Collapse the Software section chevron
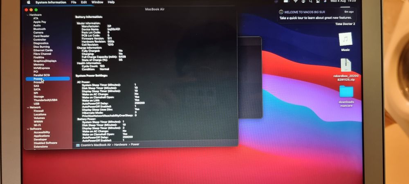Screen dimensions: 409x184 tap(28, 129)
